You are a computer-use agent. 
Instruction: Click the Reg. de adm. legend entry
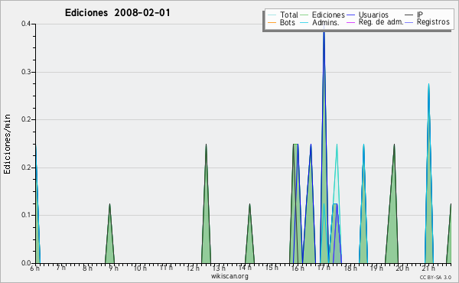[x=375, y=22]
